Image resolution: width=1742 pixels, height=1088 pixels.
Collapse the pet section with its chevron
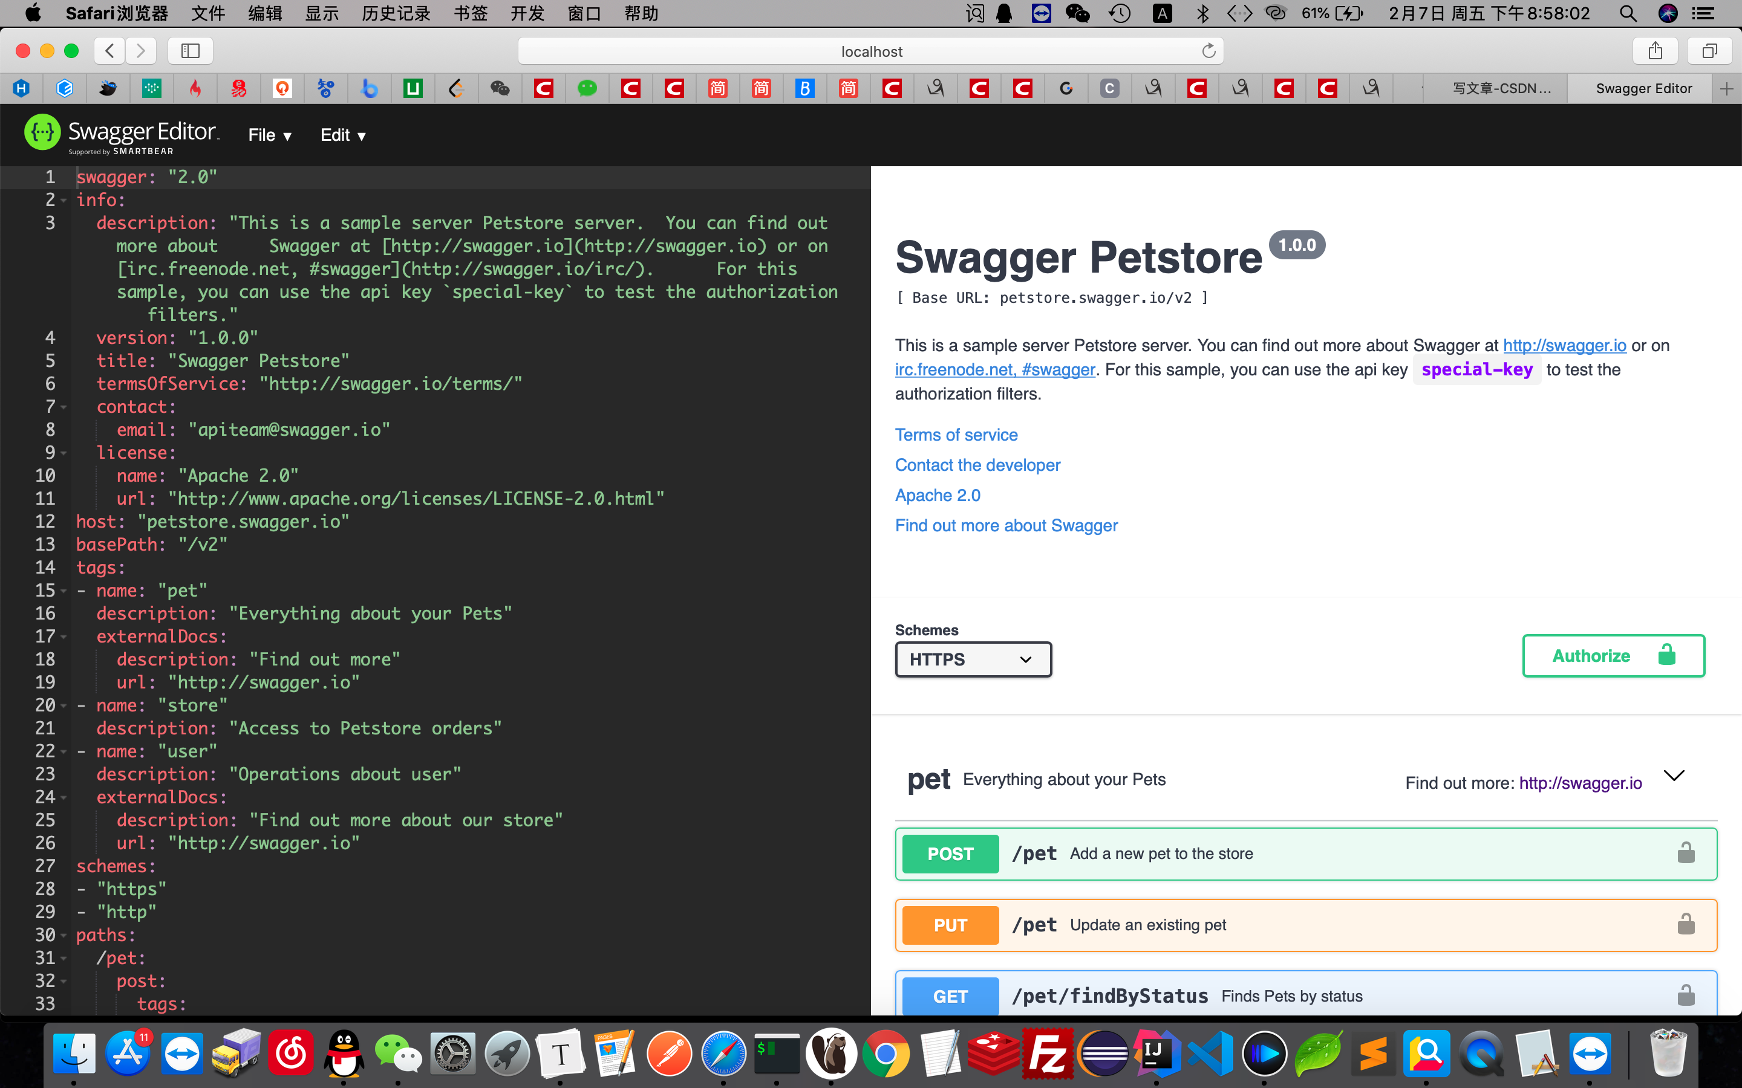(1674, 776)
